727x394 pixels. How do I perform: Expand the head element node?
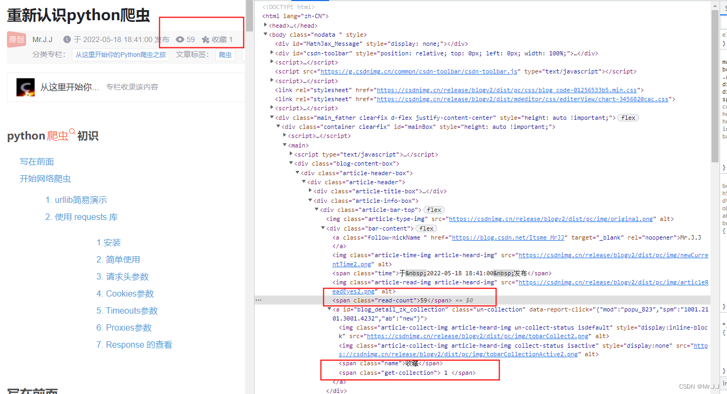265,25
